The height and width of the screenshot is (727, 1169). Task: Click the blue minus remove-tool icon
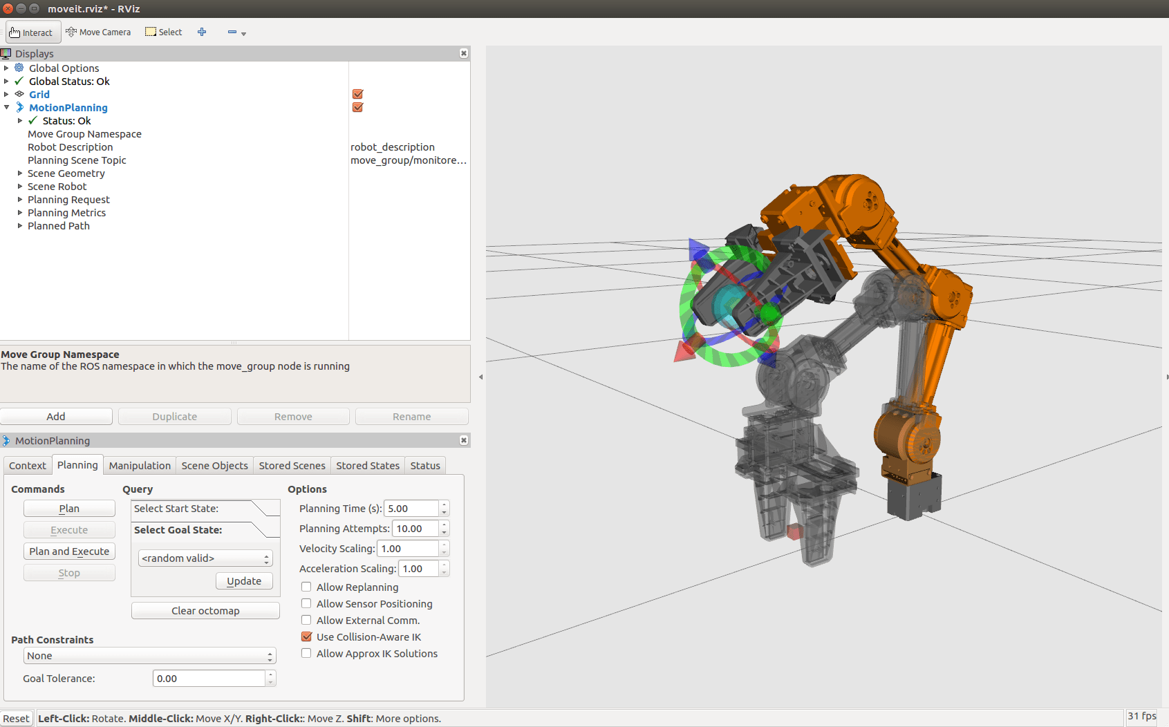coord(232,32)
